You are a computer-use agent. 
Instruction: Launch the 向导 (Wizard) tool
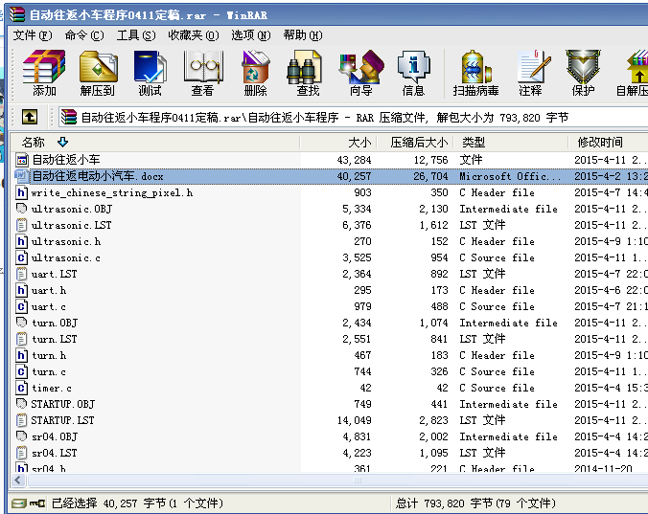[361, 73]
